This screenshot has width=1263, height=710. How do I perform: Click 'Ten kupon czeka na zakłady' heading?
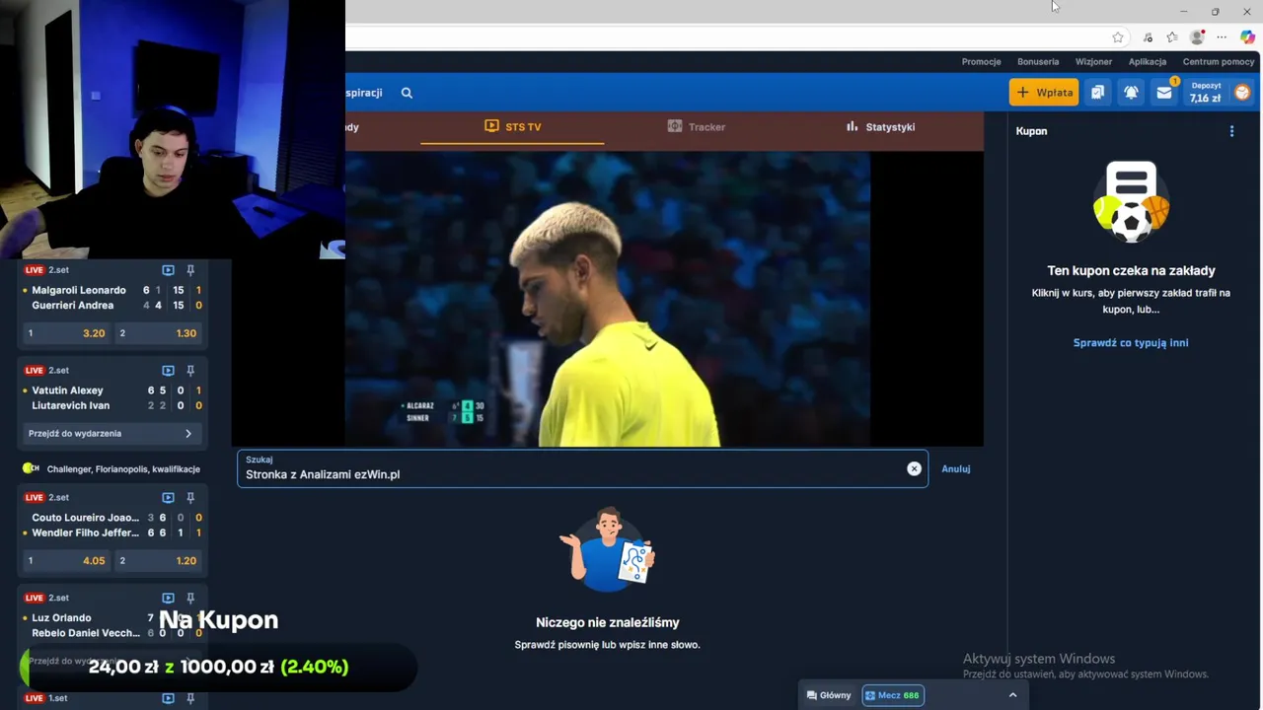tap(1131, 271)
